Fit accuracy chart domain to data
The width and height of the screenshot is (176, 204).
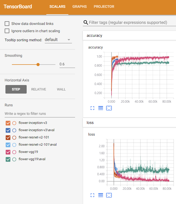pyautogui.click(x=109, y=108)
